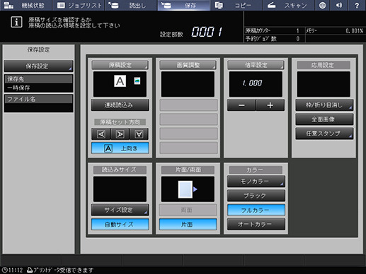Click the 1.000 magnification display
The image size is (366, 274).
[256, 84]
